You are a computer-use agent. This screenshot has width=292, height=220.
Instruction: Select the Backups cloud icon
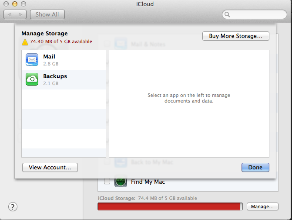(32, 79)
